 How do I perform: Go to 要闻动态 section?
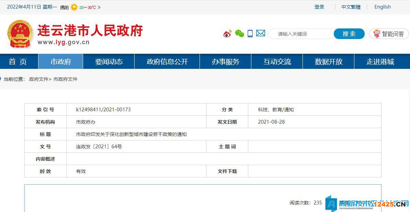click(109, 62)
